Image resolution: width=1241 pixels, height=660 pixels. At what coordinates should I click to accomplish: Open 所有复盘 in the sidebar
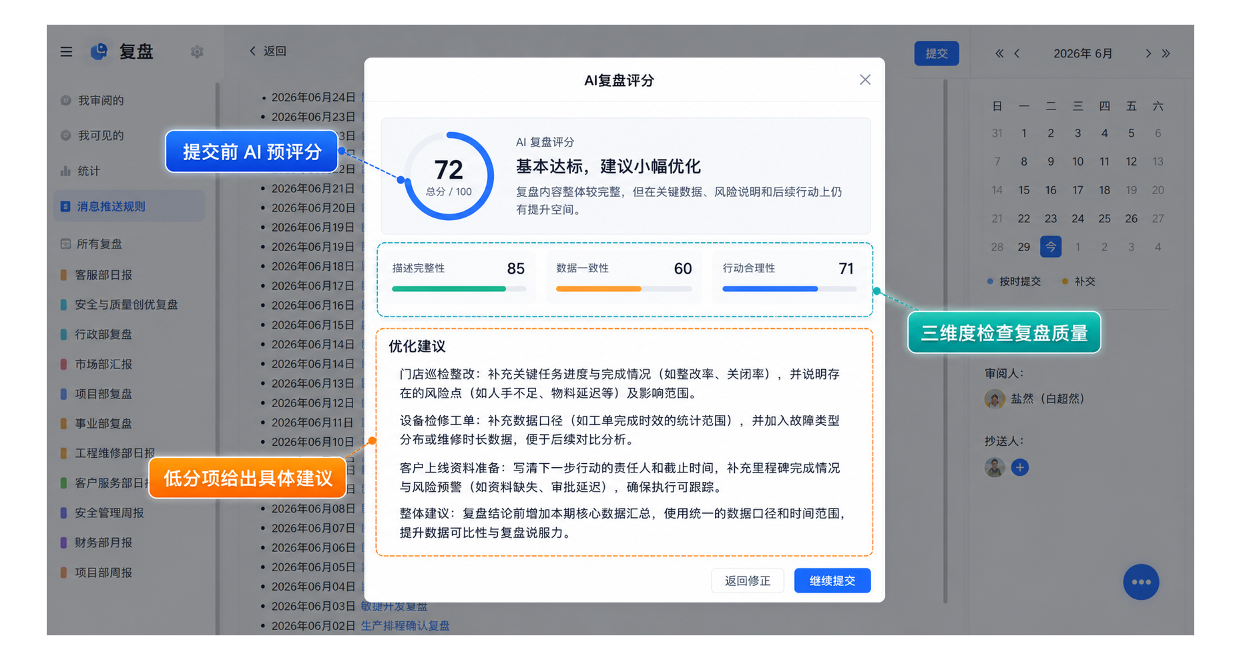coord(92,244)
